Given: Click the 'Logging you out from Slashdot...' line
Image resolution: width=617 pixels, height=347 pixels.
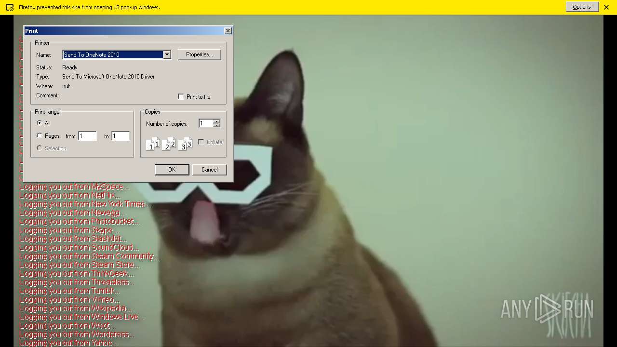Looking at the screenshot, I should (73, 239).
